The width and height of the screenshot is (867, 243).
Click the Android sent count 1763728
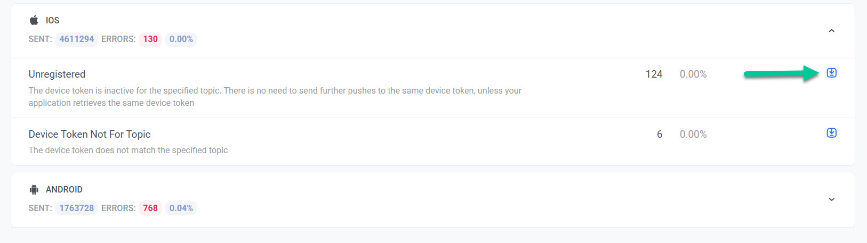tap(76, 208)
